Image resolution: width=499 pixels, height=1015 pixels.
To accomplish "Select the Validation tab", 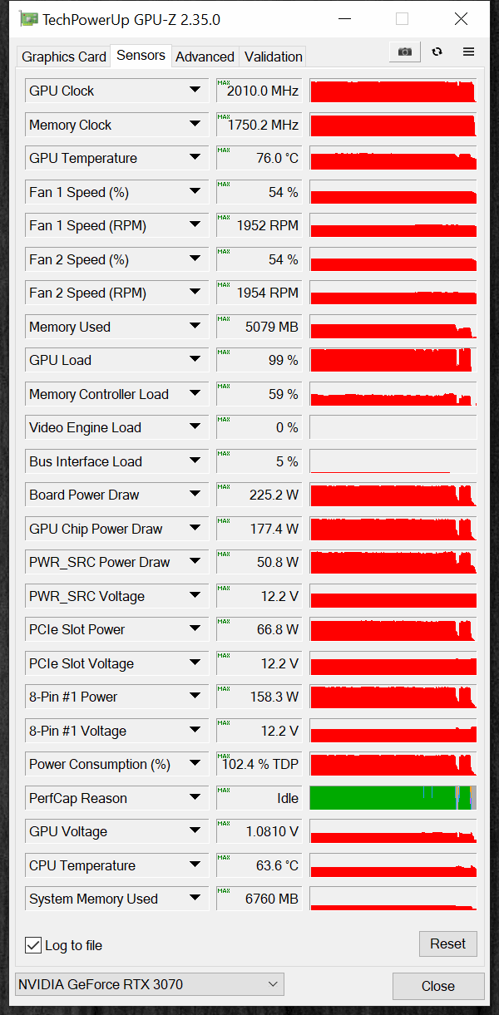I will [x=273, y=57].
